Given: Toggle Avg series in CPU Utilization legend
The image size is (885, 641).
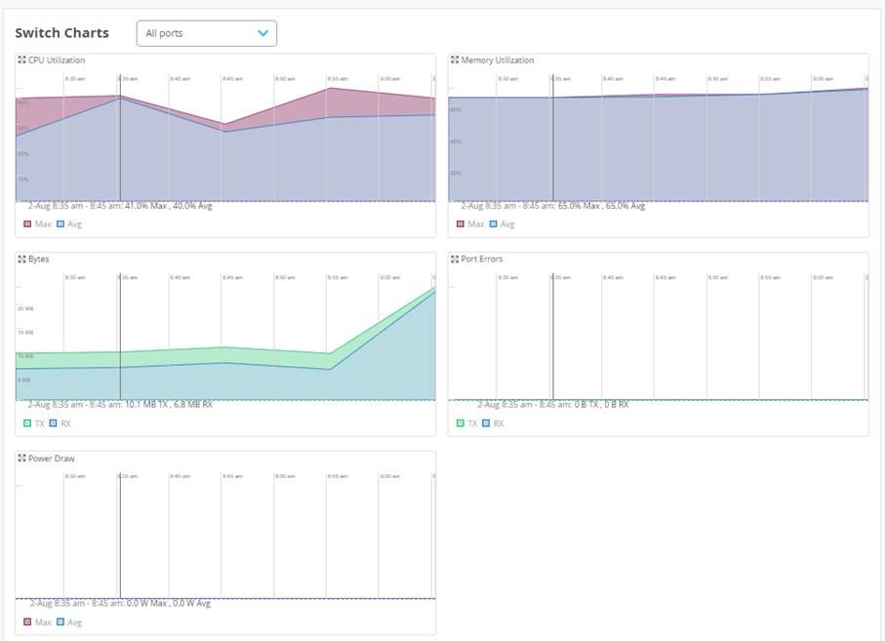Looking at the screenshot, I should 66,224.
